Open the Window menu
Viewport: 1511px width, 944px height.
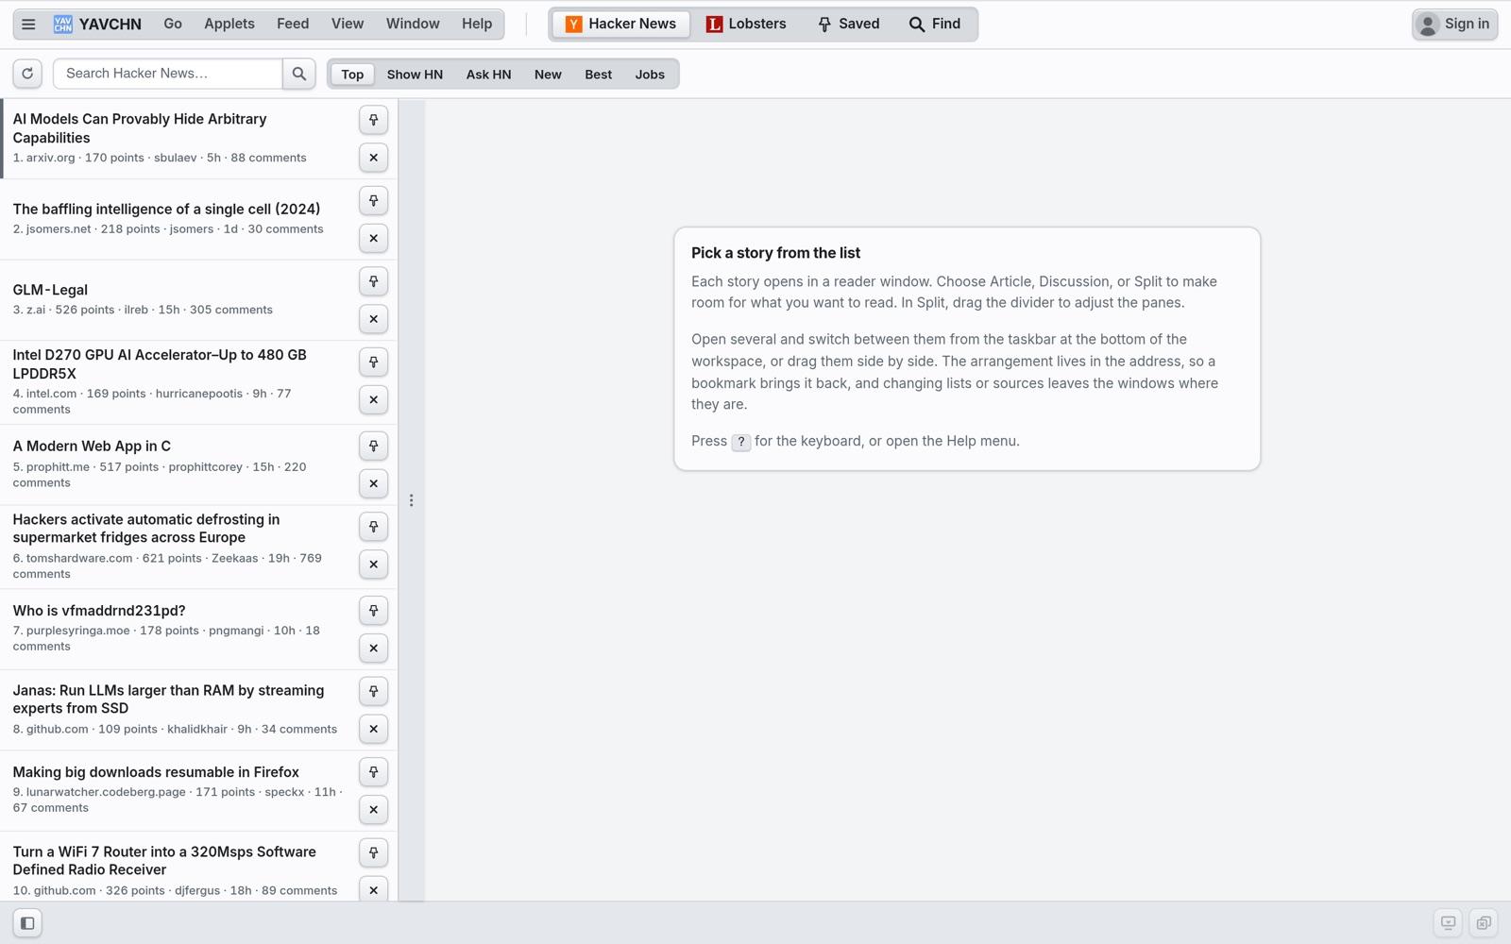click(x=413, y=25)
